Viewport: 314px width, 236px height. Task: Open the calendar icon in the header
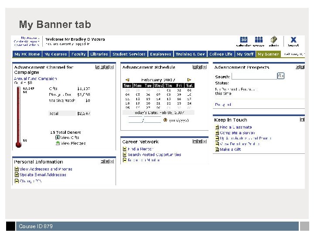point(244,40)
